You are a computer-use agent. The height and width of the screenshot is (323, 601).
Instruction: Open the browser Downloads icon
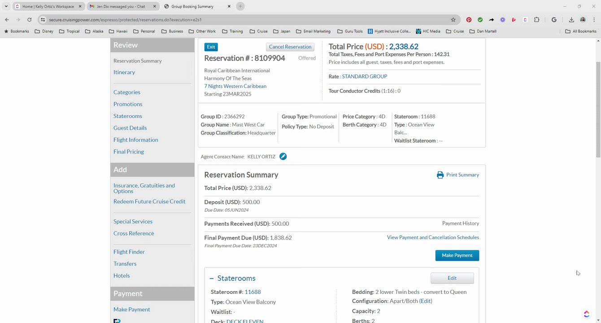pos(571,20)
